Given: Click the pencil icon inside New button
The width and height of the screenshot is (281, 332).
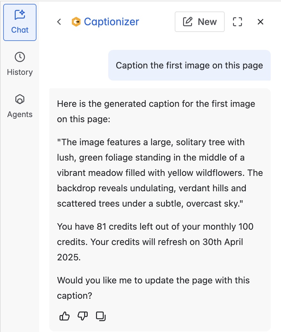Looking at the screenshot, I should coord(187,22).
